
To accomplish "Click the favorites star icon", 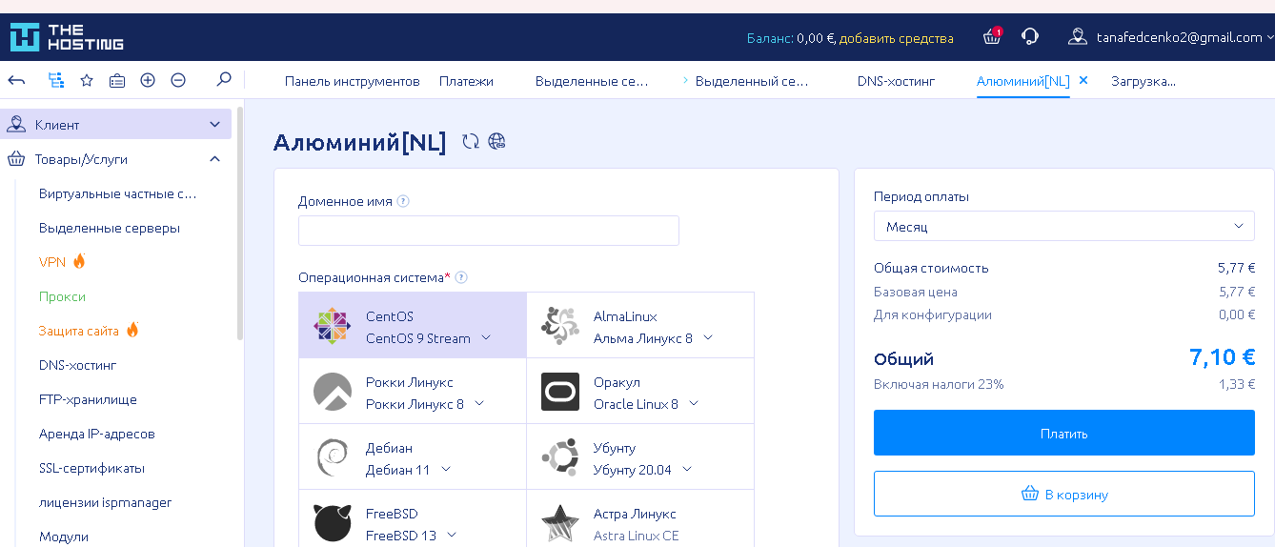I will point(87,81).
